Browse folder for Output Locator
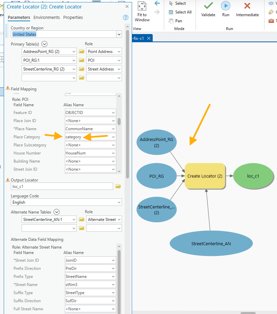 pyautogui.click(x=118, y=187)
